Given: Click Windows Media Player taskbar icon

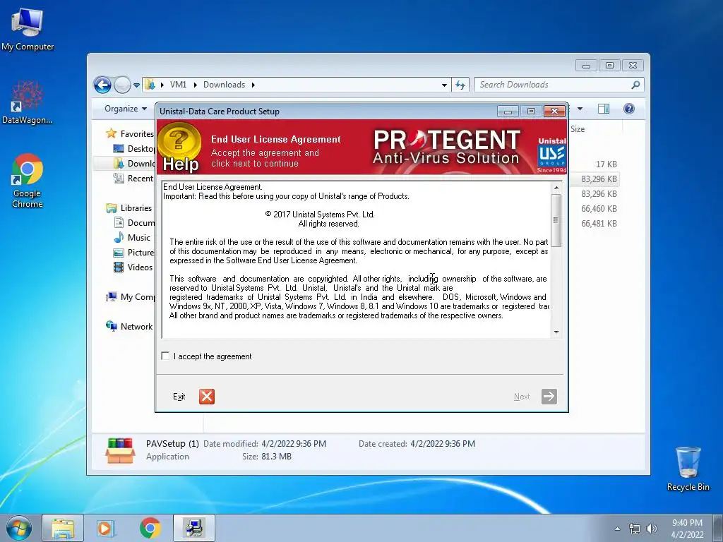Looking at the screenshot, I should [106, 528].
